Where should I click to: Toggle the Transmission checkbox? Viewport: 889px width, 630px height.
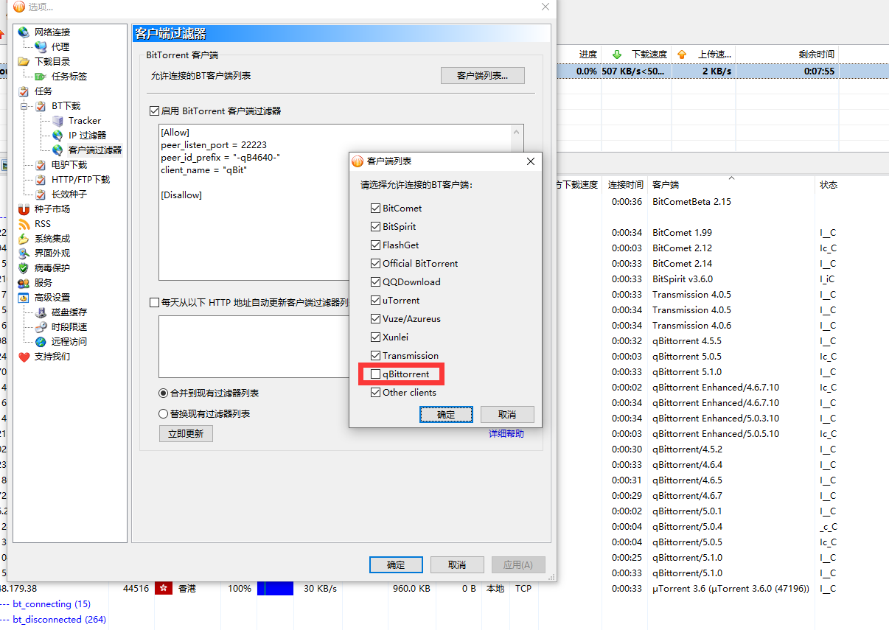[x=376, y=356]
